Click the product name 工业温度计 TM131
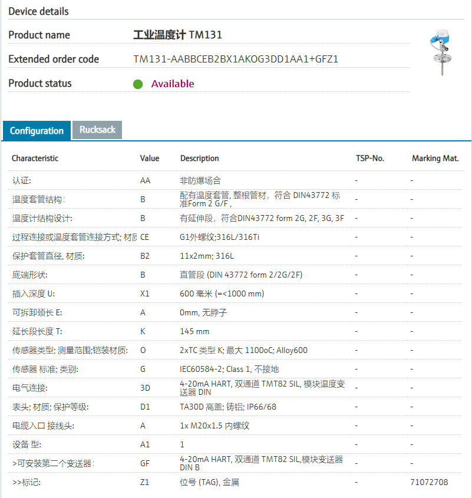 coord(178,35)
